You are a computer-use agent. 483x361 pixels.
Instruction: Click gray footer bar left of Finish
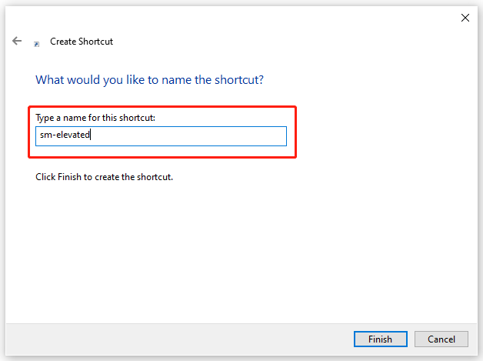click(x=178, y=339)
